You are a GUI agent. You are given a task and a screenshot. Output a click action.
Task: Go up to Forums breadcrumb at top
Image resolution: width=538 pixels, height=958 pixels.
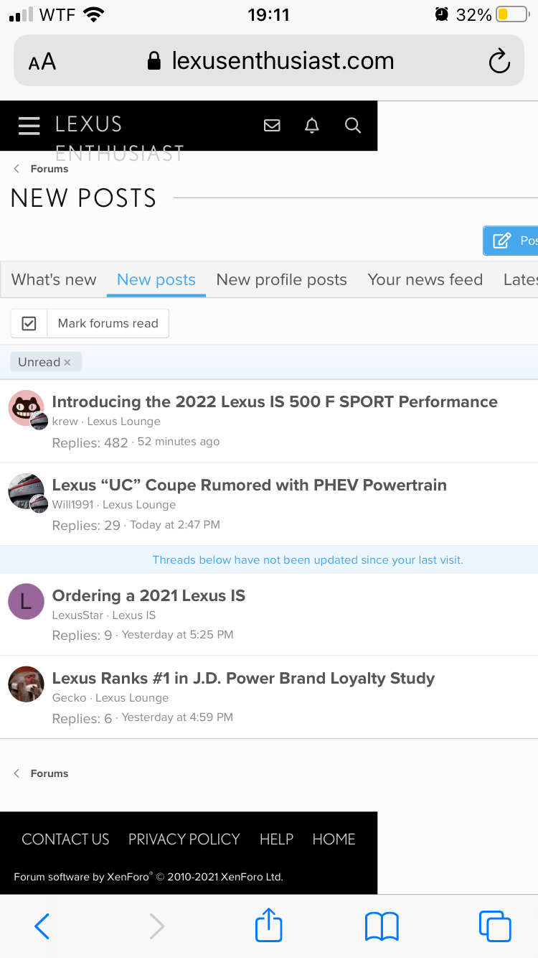(49, 169)
